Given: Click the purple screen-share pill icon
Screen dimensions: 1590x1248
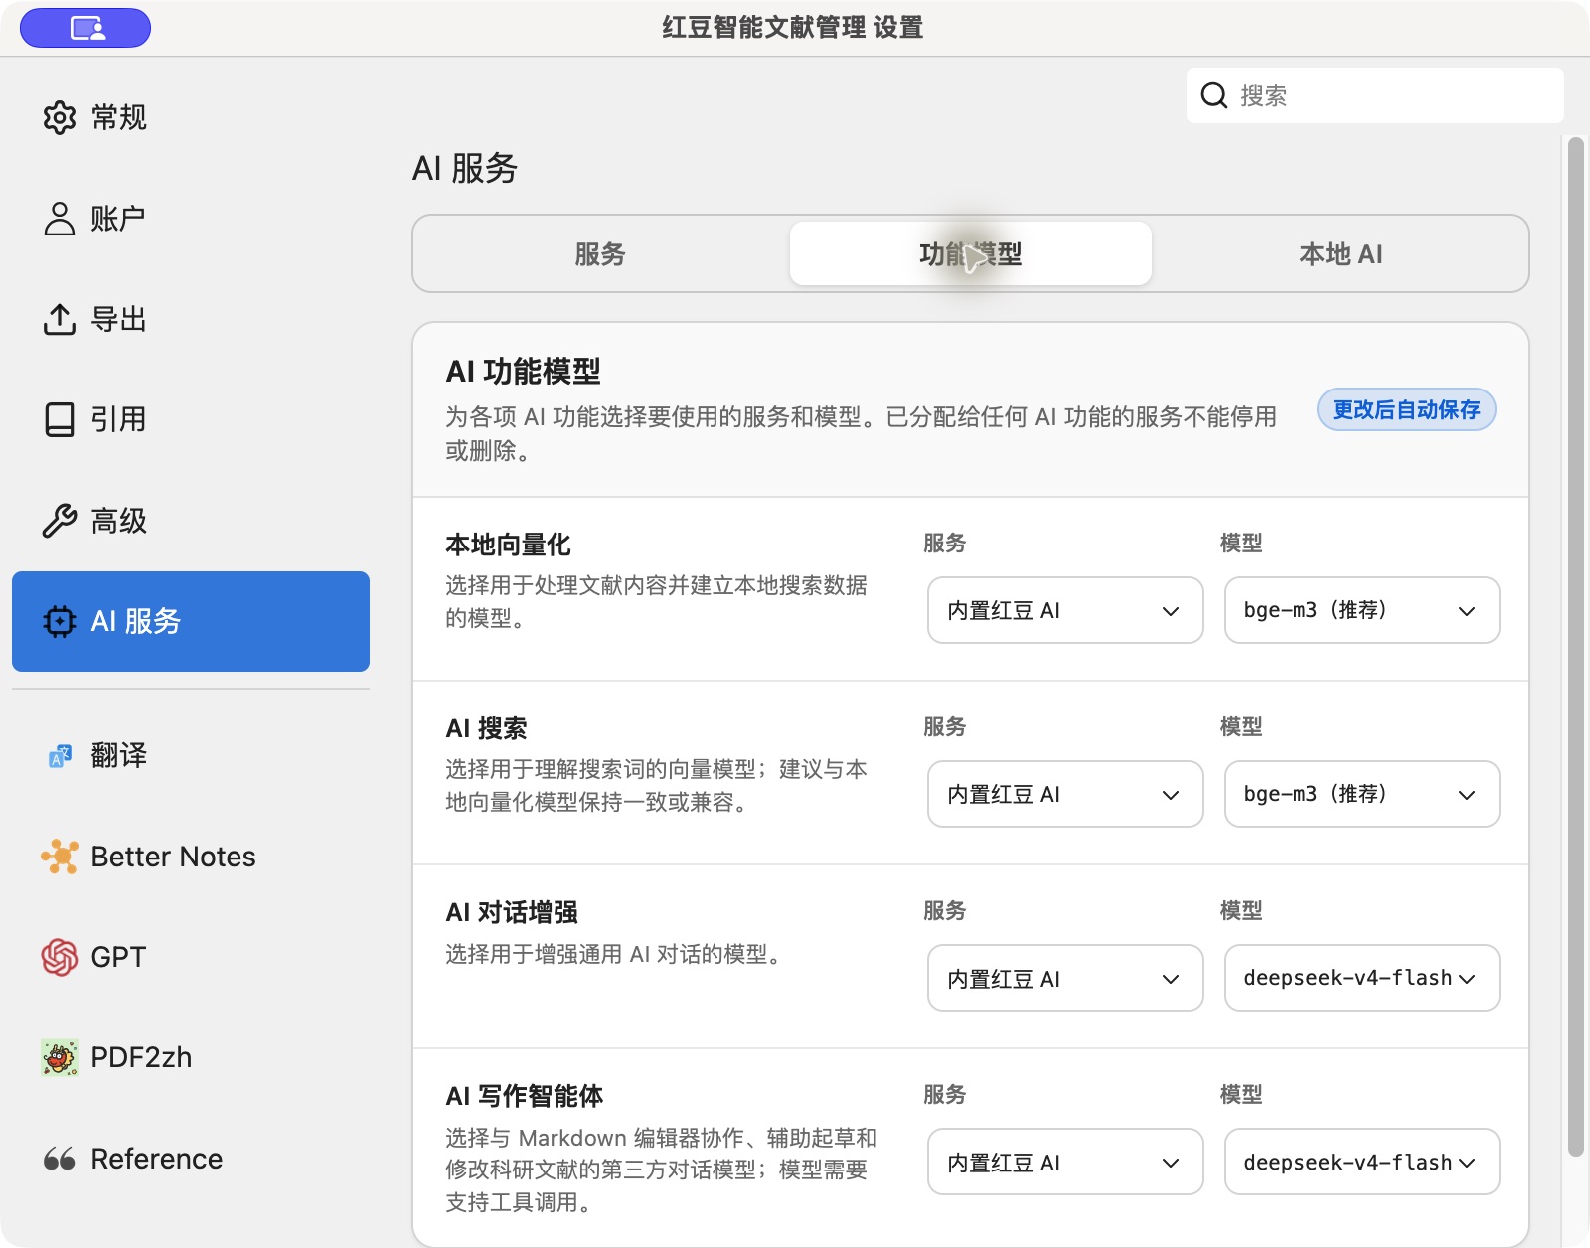Looking at the screenshot, I should (85, 28).
